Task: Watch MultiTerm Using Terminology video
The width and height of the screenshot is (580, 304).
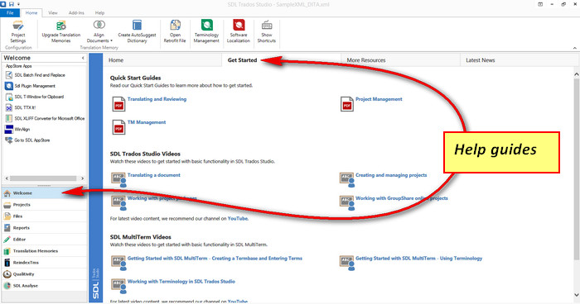Action: (418, 259)
